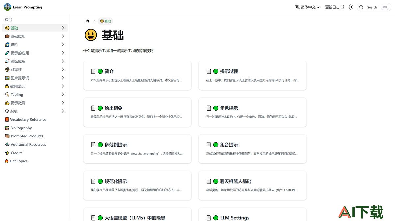Open the 简体中文 language dropdown
This screenshot has height=221, width=395.
point(307,7)
